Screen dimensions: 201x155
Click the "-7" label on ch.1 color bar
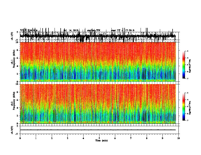tap(187, 79)
